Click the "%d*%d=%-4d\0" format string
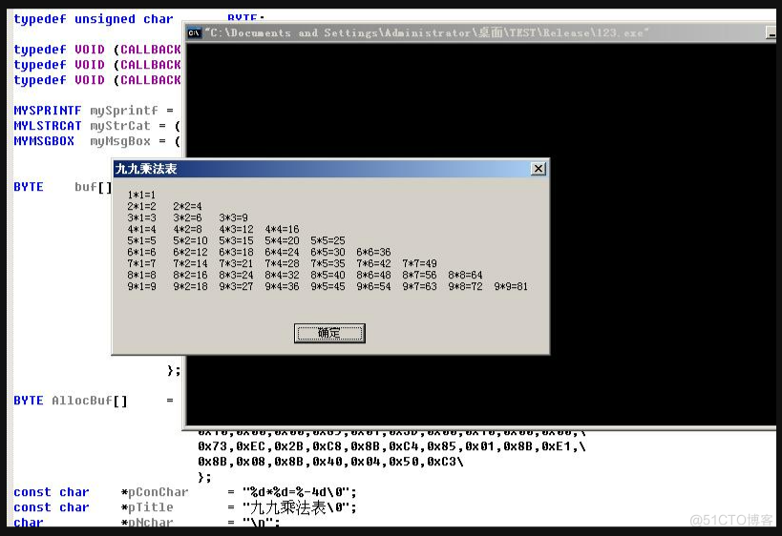Image resolution: width=782 pixels, height=536 pixels. pyautogui.click(x=296, y=493)
